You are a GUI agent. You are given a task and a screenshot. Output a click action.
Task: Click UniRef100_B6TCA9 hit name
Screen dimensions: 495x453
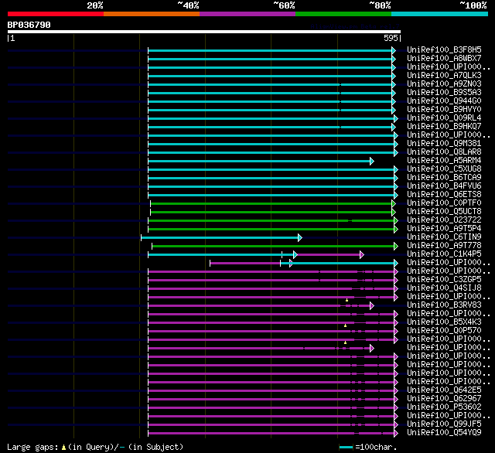[x=444, y=178]
